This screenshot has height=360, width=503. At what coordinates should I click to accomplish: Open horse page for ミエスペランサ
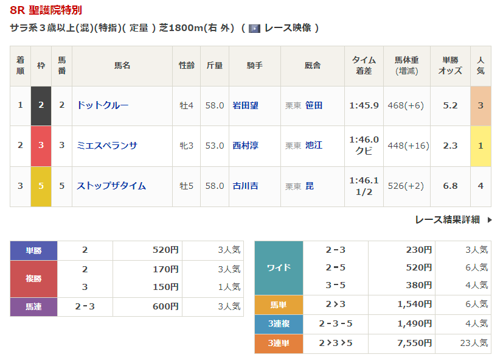pyautogui.click(x=106, y=146)
